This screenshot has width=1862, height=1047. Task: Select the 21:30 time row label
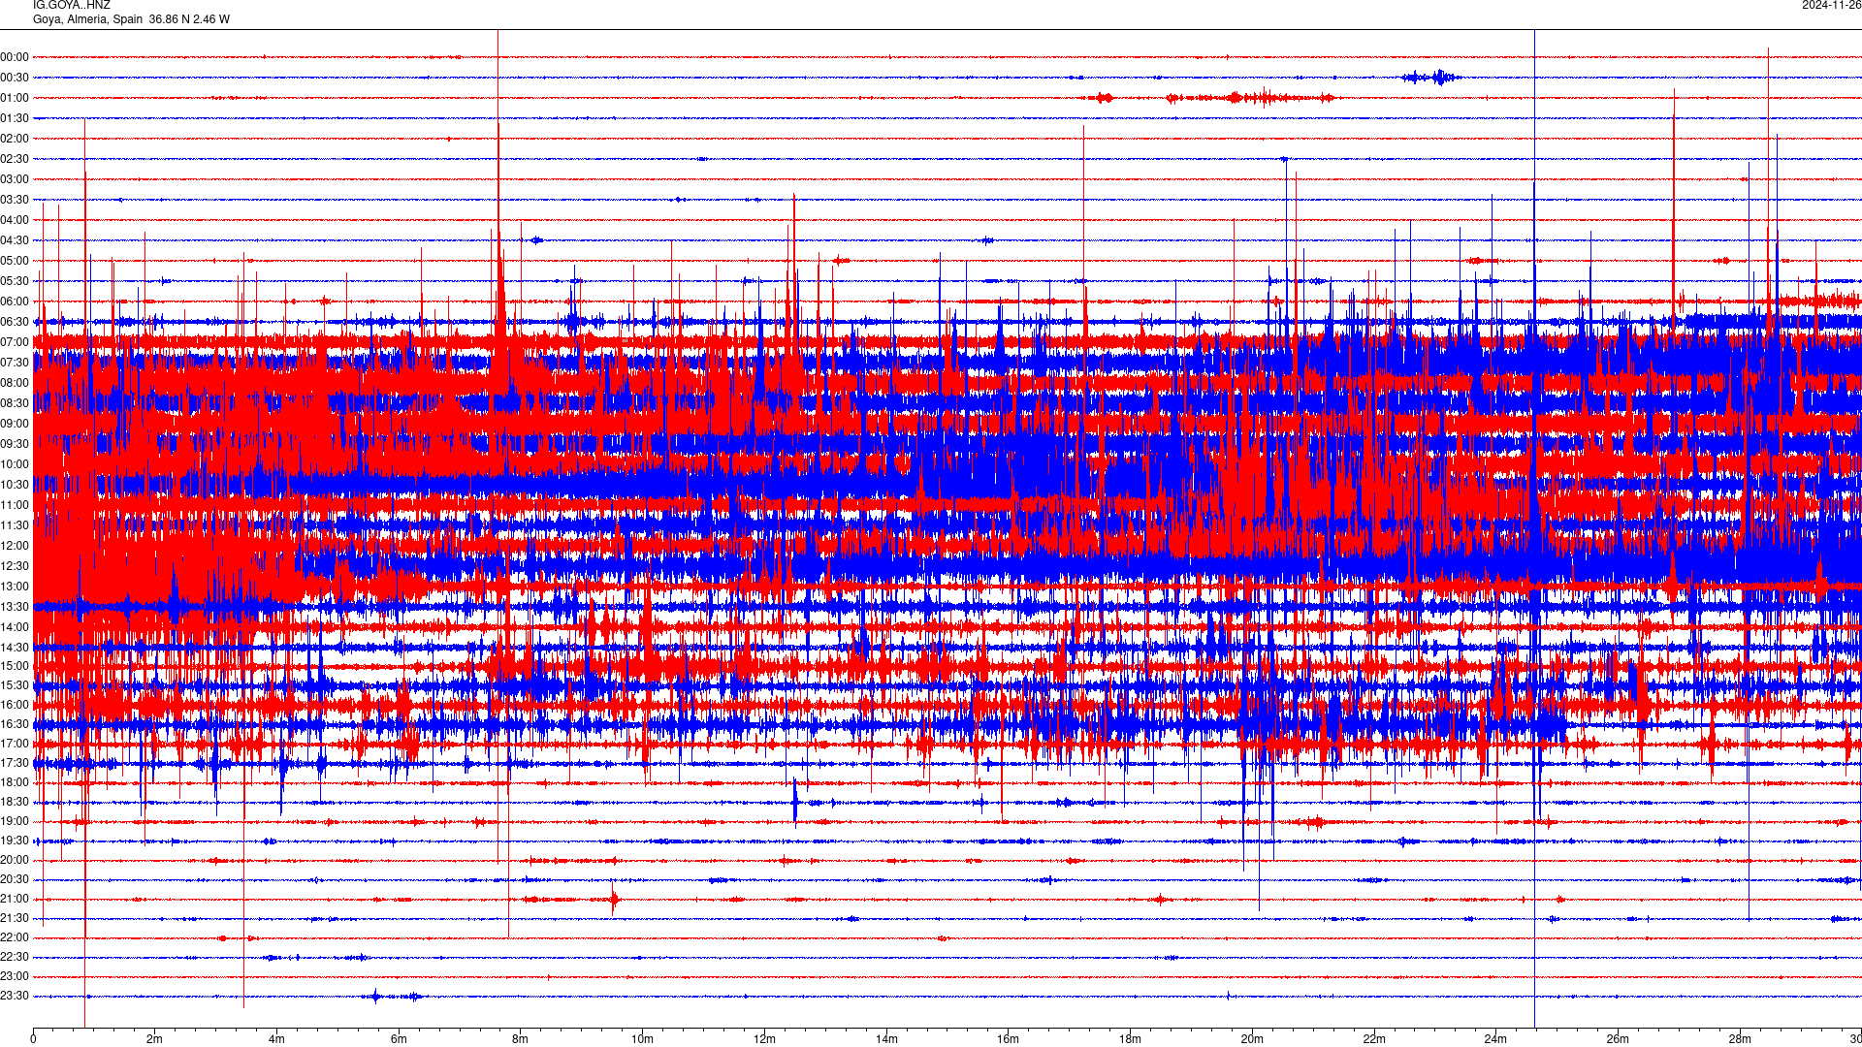15,918
